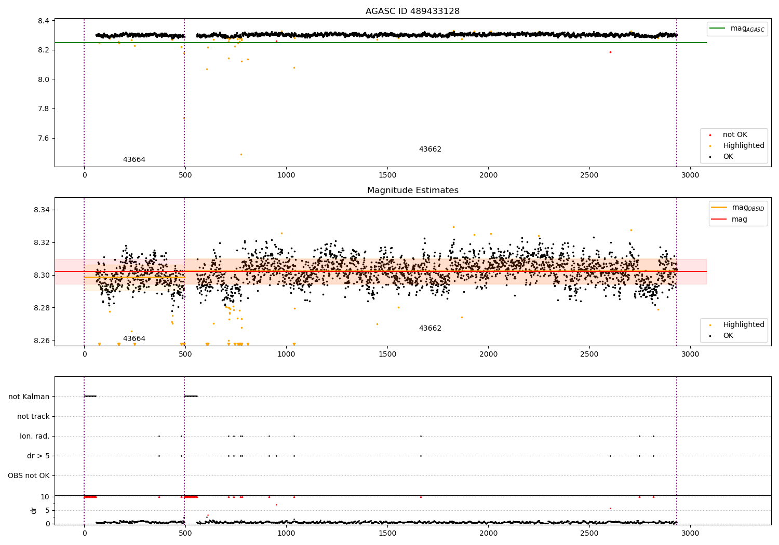The image size is (779, 545).
Task: Click 'Highlighted' legend entry in Magnitude Estimates panel
Action: click(737, 324)
